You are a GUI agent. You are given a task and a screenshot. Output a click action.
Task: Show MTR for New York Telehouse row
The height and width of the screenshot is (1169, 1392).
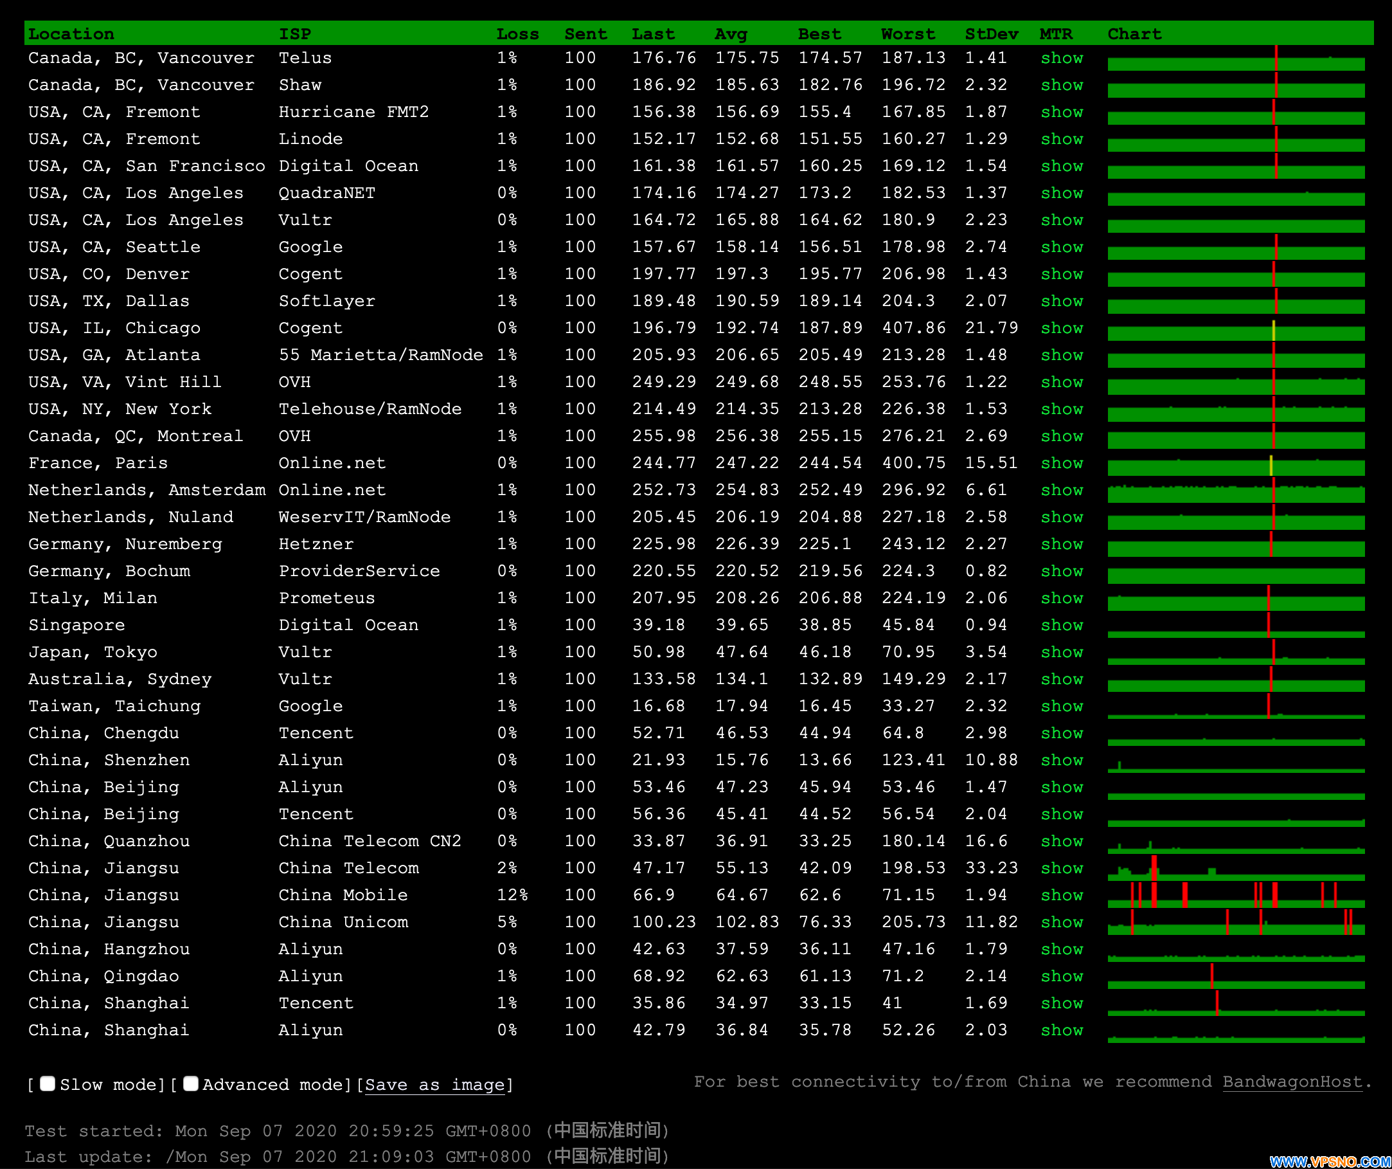coord(1062,410)
